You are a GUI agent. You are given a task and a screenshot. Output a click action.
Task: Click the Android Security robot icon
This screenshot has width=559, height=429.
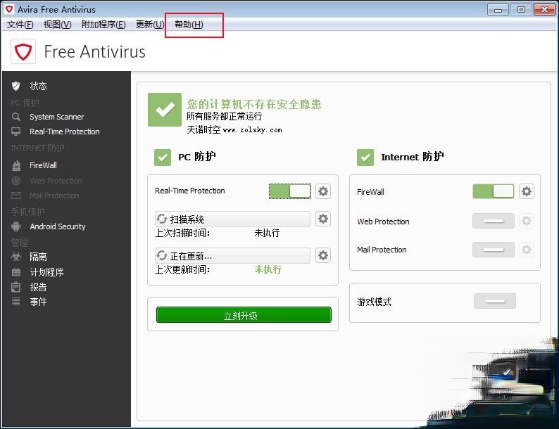[x=16, y=226]
